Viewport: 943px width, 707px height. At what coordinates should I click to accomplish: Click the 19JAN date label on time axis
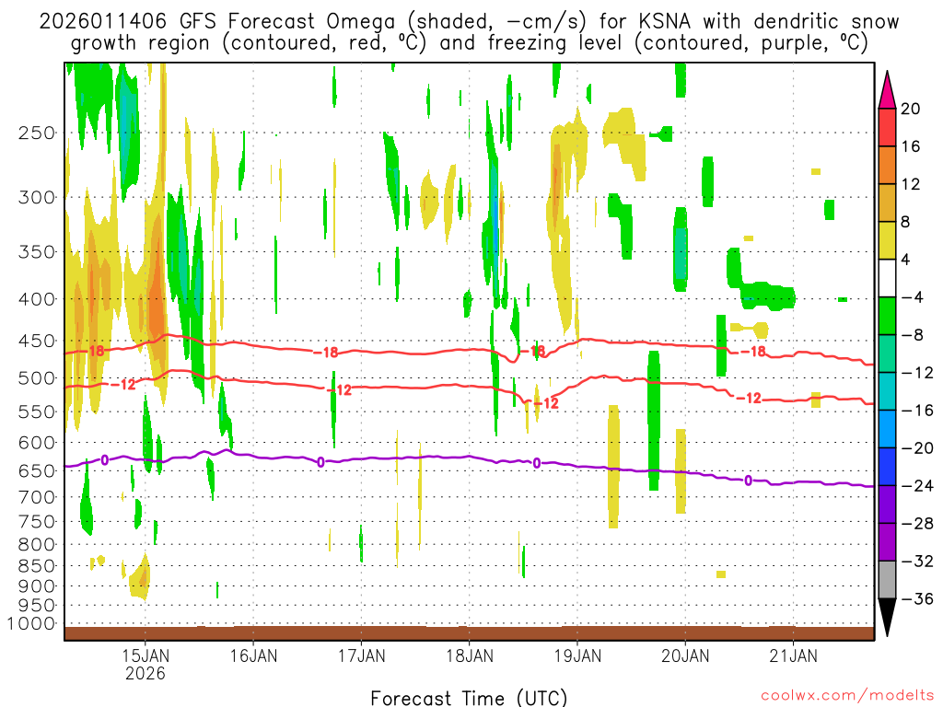coord(577,655)
